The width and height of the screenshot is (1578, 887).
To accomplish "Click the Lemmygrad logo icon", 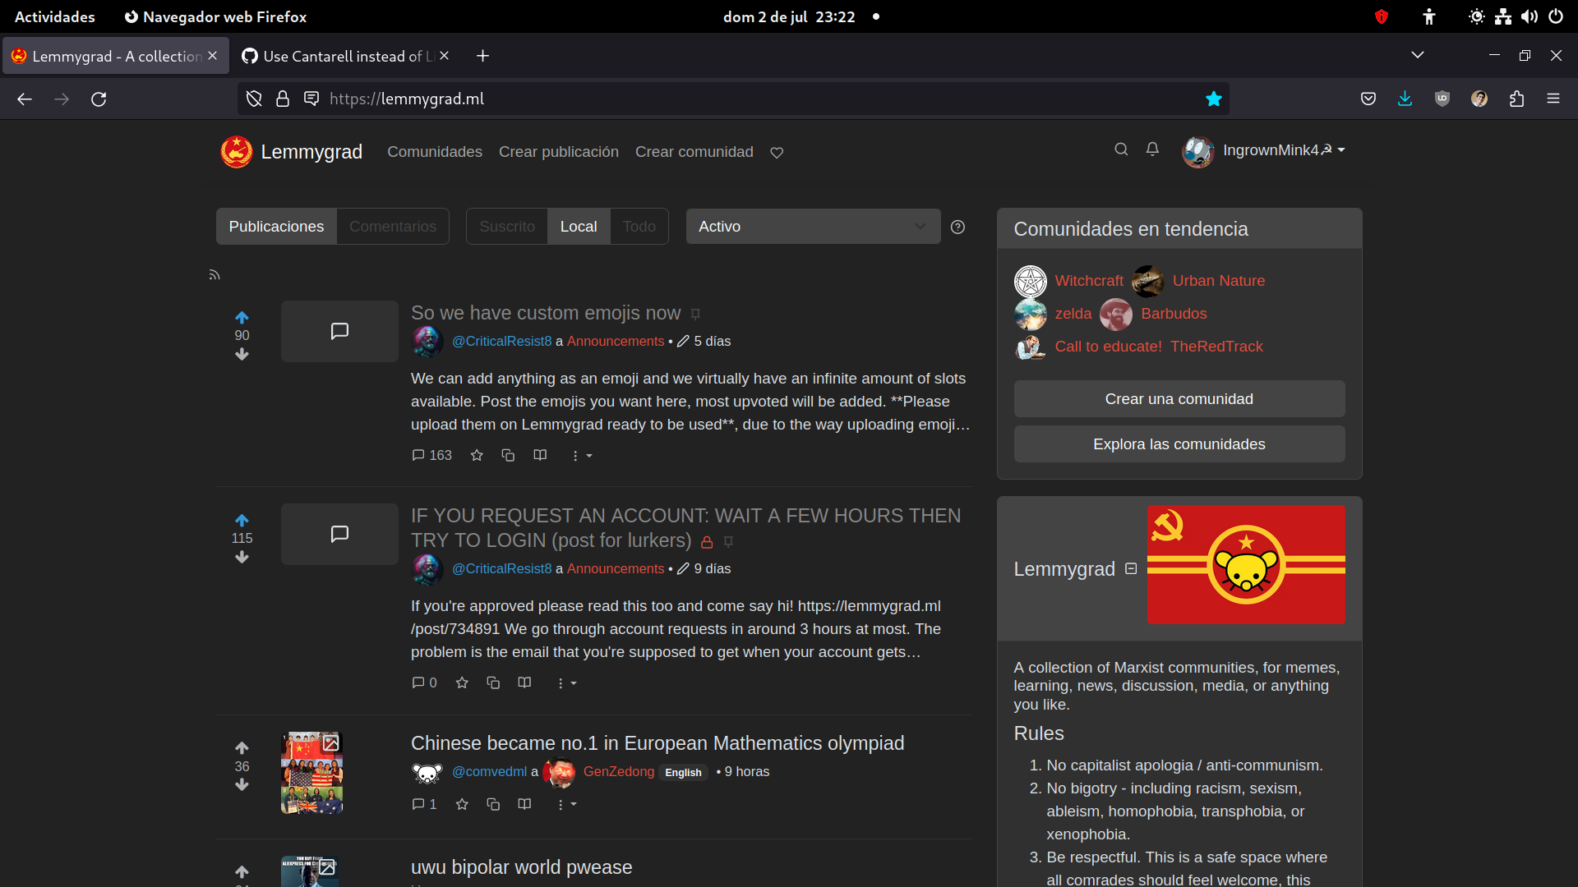I will point(237,151).
